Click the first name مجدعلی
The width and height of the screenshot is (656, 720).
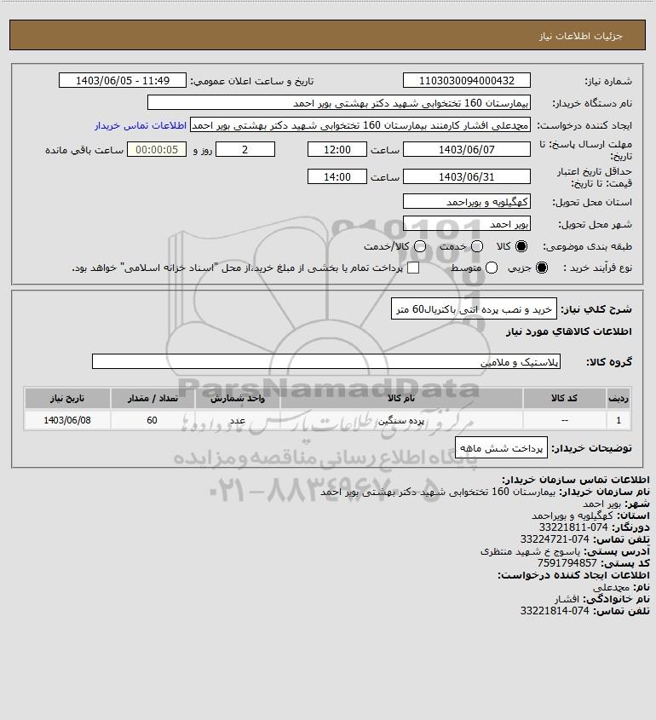[x=611, y=587]
